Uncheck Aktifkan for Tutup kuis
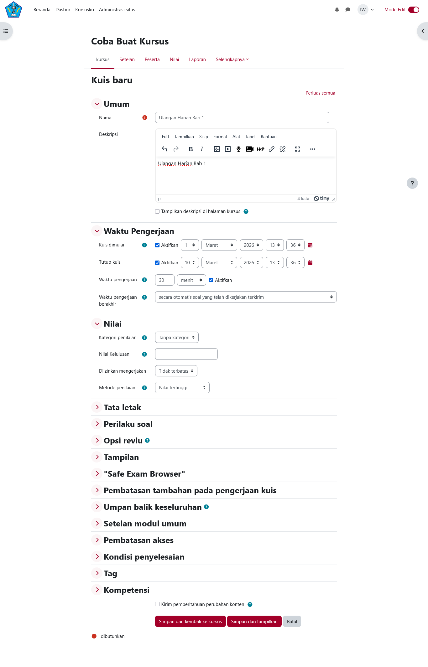The height and width of the screenshot is (667, 428). (157, 263)
